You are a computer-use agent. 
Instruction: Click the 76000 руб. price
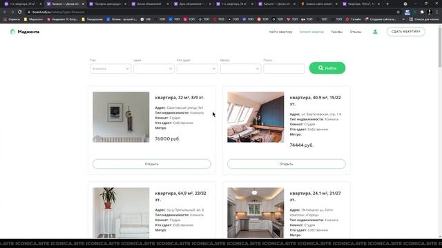click(x=167, y=139)
